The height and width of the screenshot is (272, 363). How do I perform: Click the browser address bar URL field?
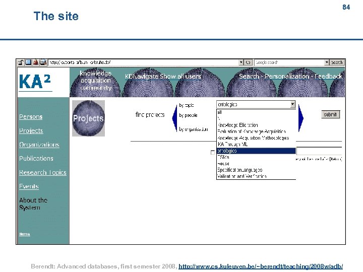(x=144, y=62)
